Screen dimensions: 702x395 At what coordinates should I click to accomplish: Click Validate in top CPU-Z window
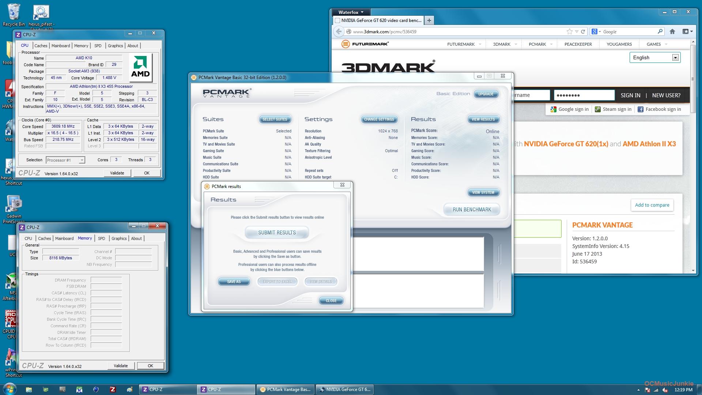pyautogui.click(x=117, y=173)
